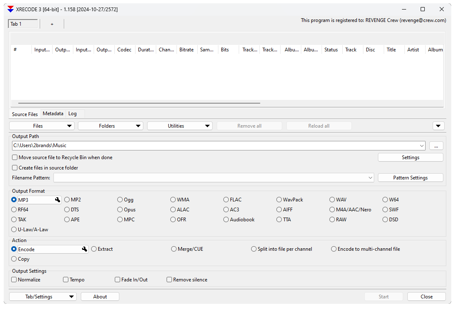Click the Close button at the bottom

pos(426,297)
